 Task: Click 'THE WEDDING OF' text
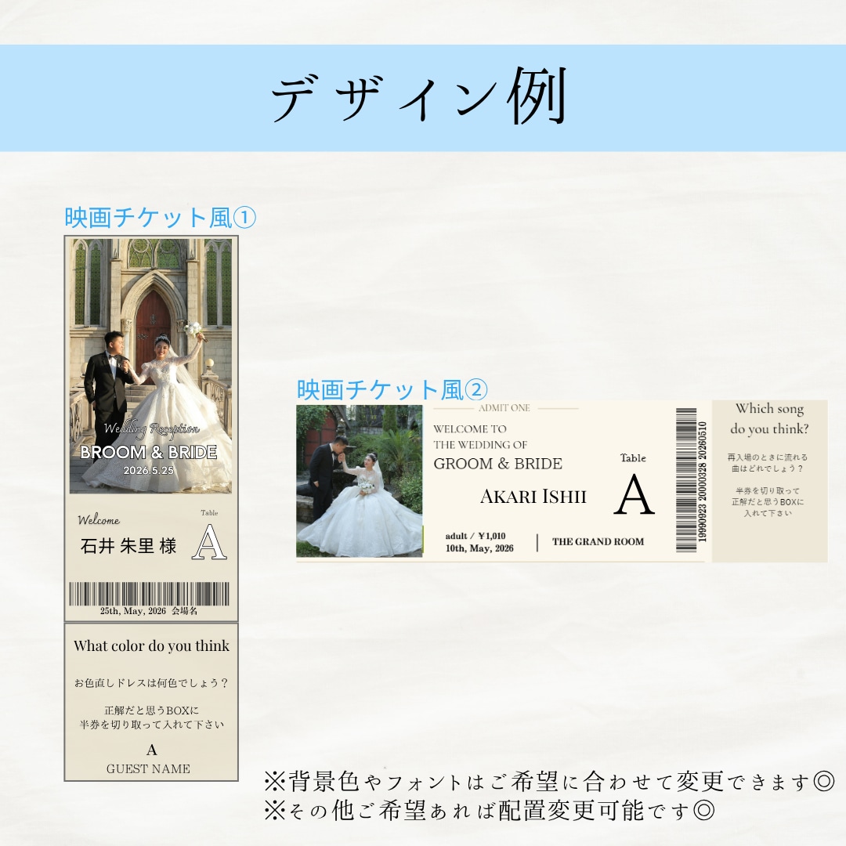(x=480, y=445)
